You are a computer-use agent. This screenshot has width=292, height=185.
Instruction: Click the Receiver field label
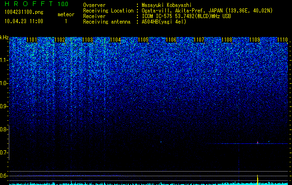[94, 16]
